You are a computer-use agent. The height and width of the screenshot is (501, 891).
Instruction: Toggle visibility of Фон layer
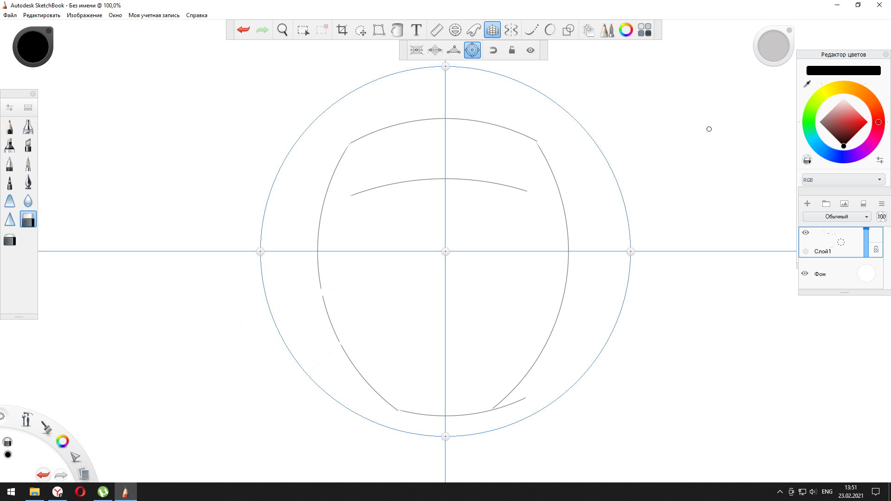click(805, 274)
